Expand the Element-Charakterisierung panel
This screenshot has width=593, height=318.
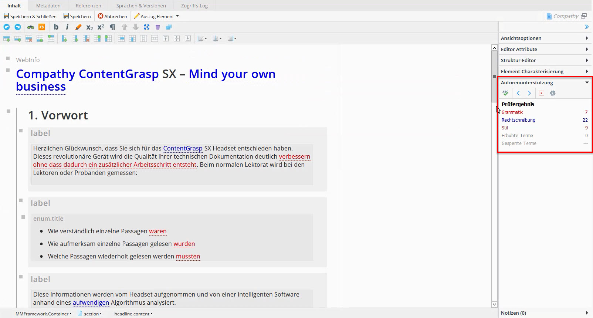(x=545, y=71)
